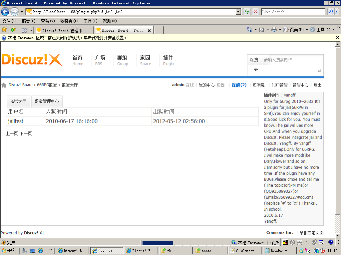Click the Live Search magnifier button
The image size is (341, 255).
point(331,12)
